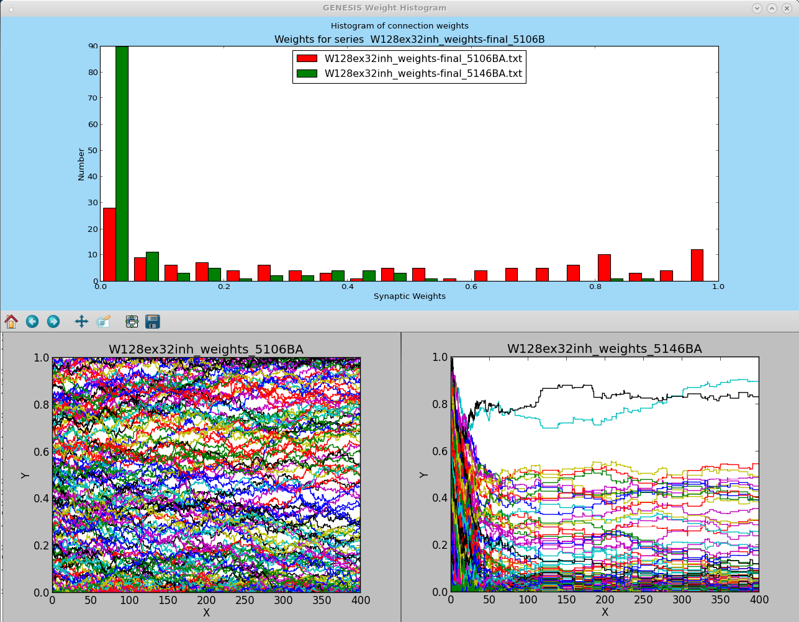Activate the Pan axes tool
This screenshot has width=799, height=622.
pyautogui.click(x=81, y=321)
